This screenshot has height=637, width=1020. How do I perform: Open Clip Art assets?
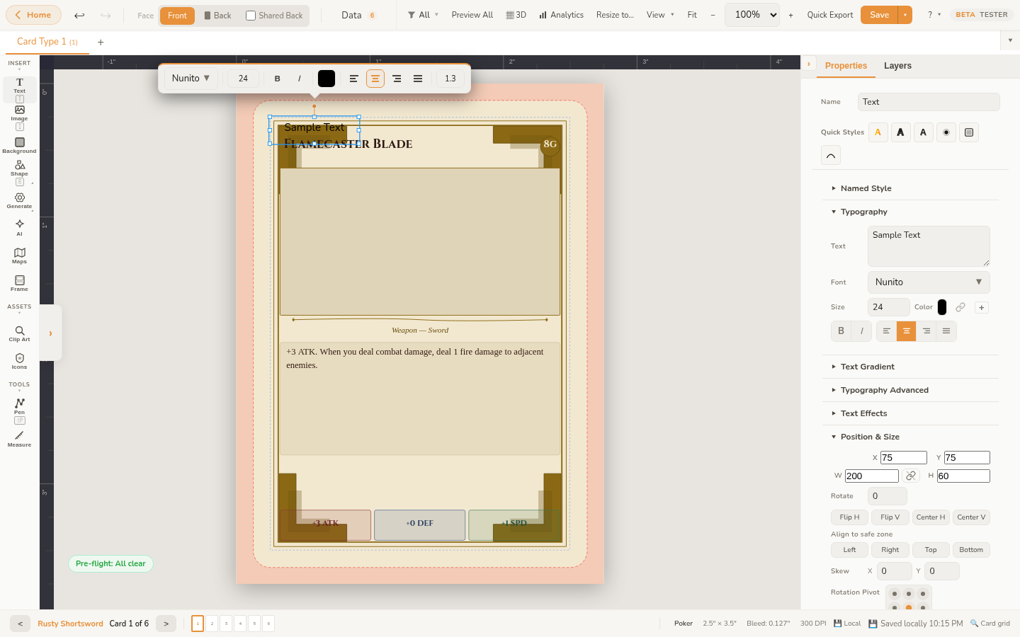click(x=19, y=334)
